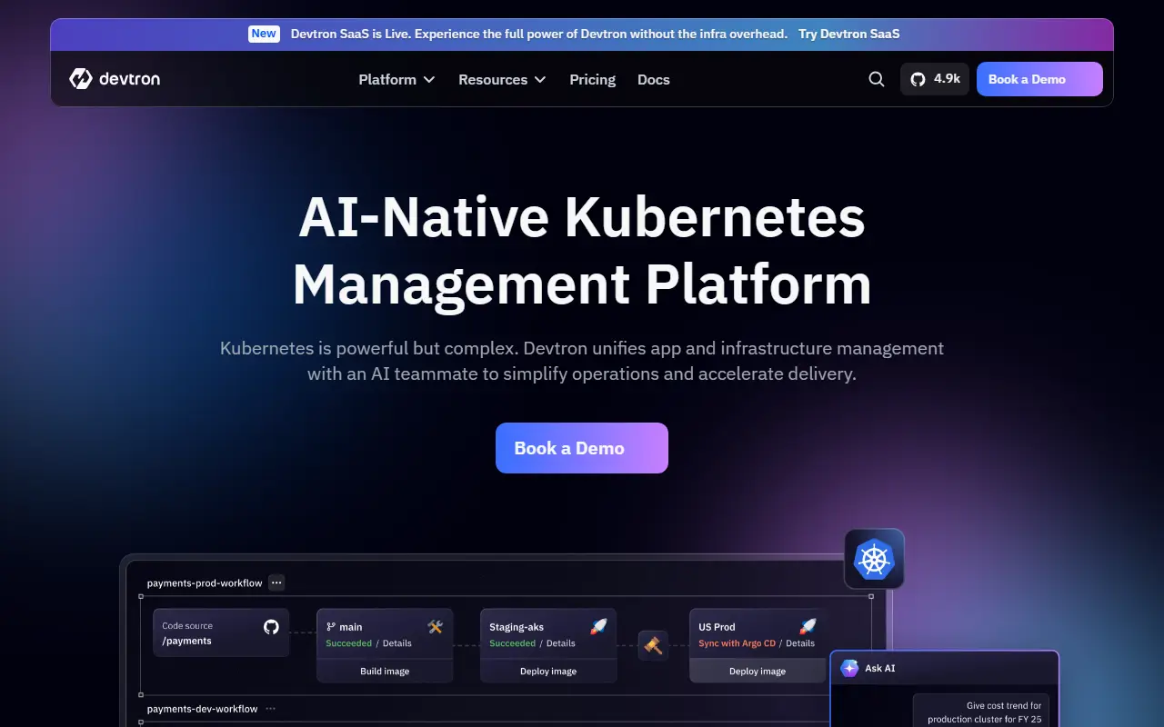Click the New badge in the banner
The width and height of the screenshot is (1164, 727).
point(264,34)
